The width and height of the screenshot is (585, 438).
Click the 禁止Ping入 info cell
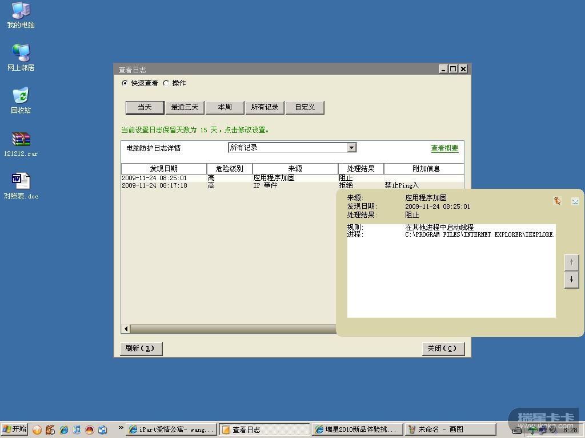point(402,185)
